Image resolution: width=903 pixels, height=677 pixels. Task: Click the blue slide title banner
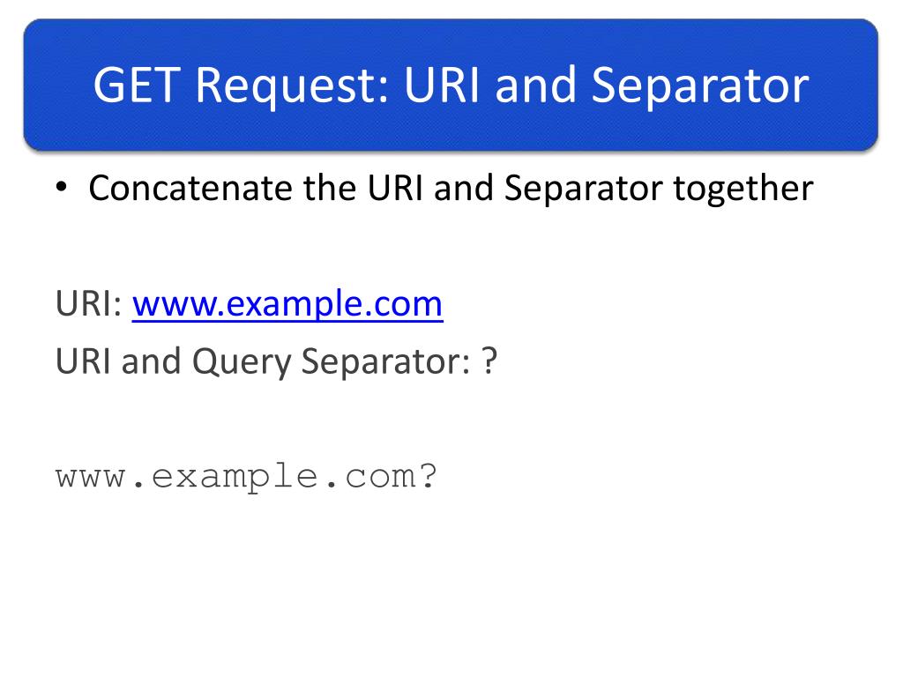[451, 86]
